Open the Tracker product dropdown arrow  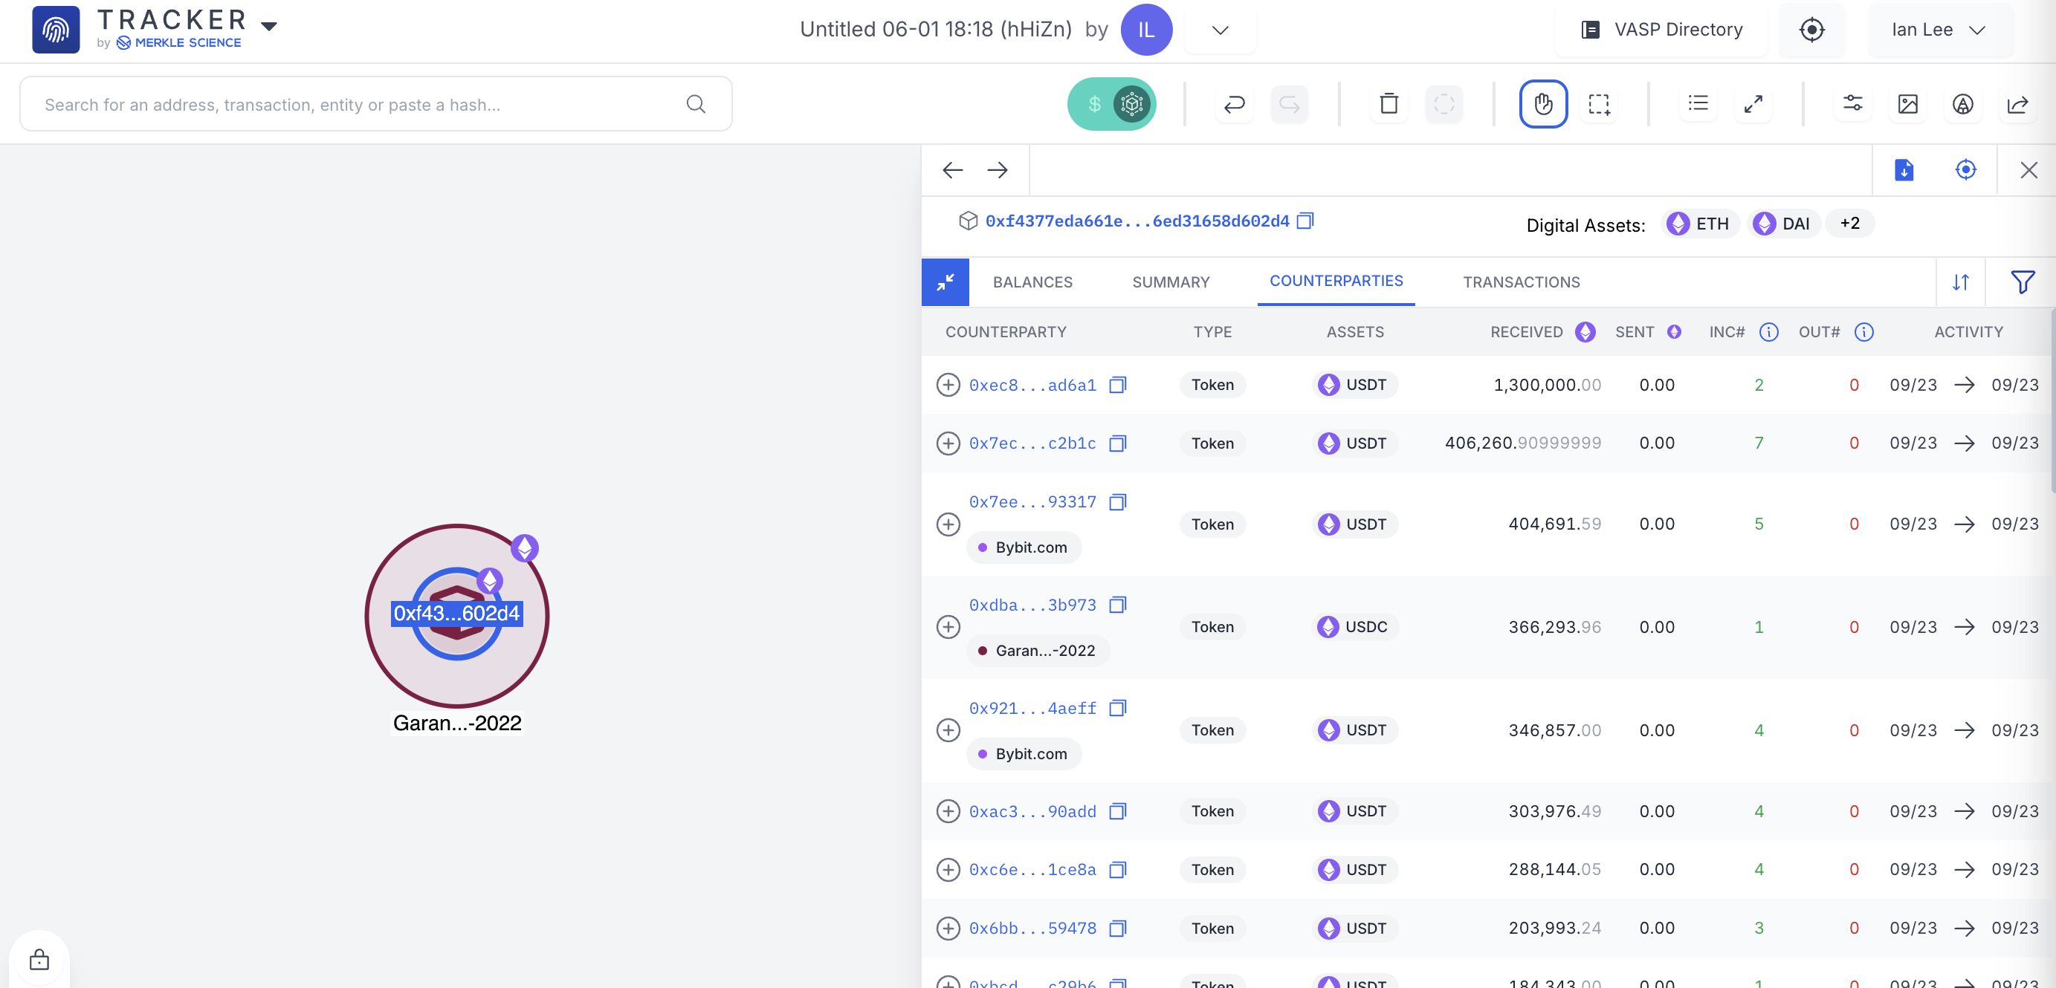click(270, 26)
